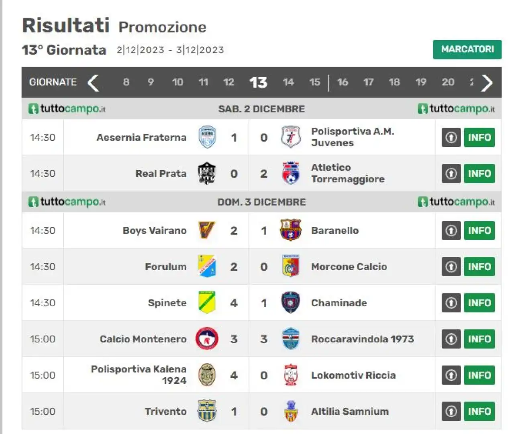
Task: Go to previous giornate with left chevron
Action: (x=93, y=83)
